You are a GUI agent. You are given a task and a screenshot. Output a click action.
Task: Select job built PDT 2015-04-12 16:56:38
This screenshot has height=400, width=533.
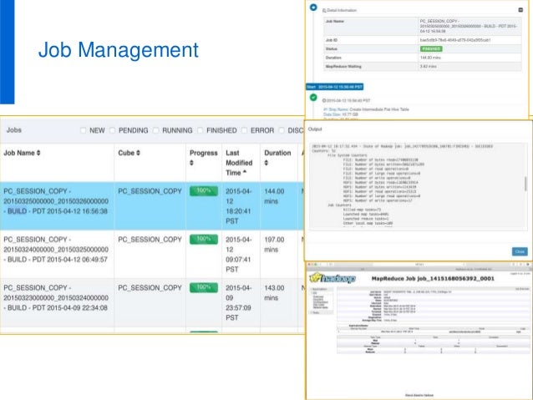[x=56, y=201]
